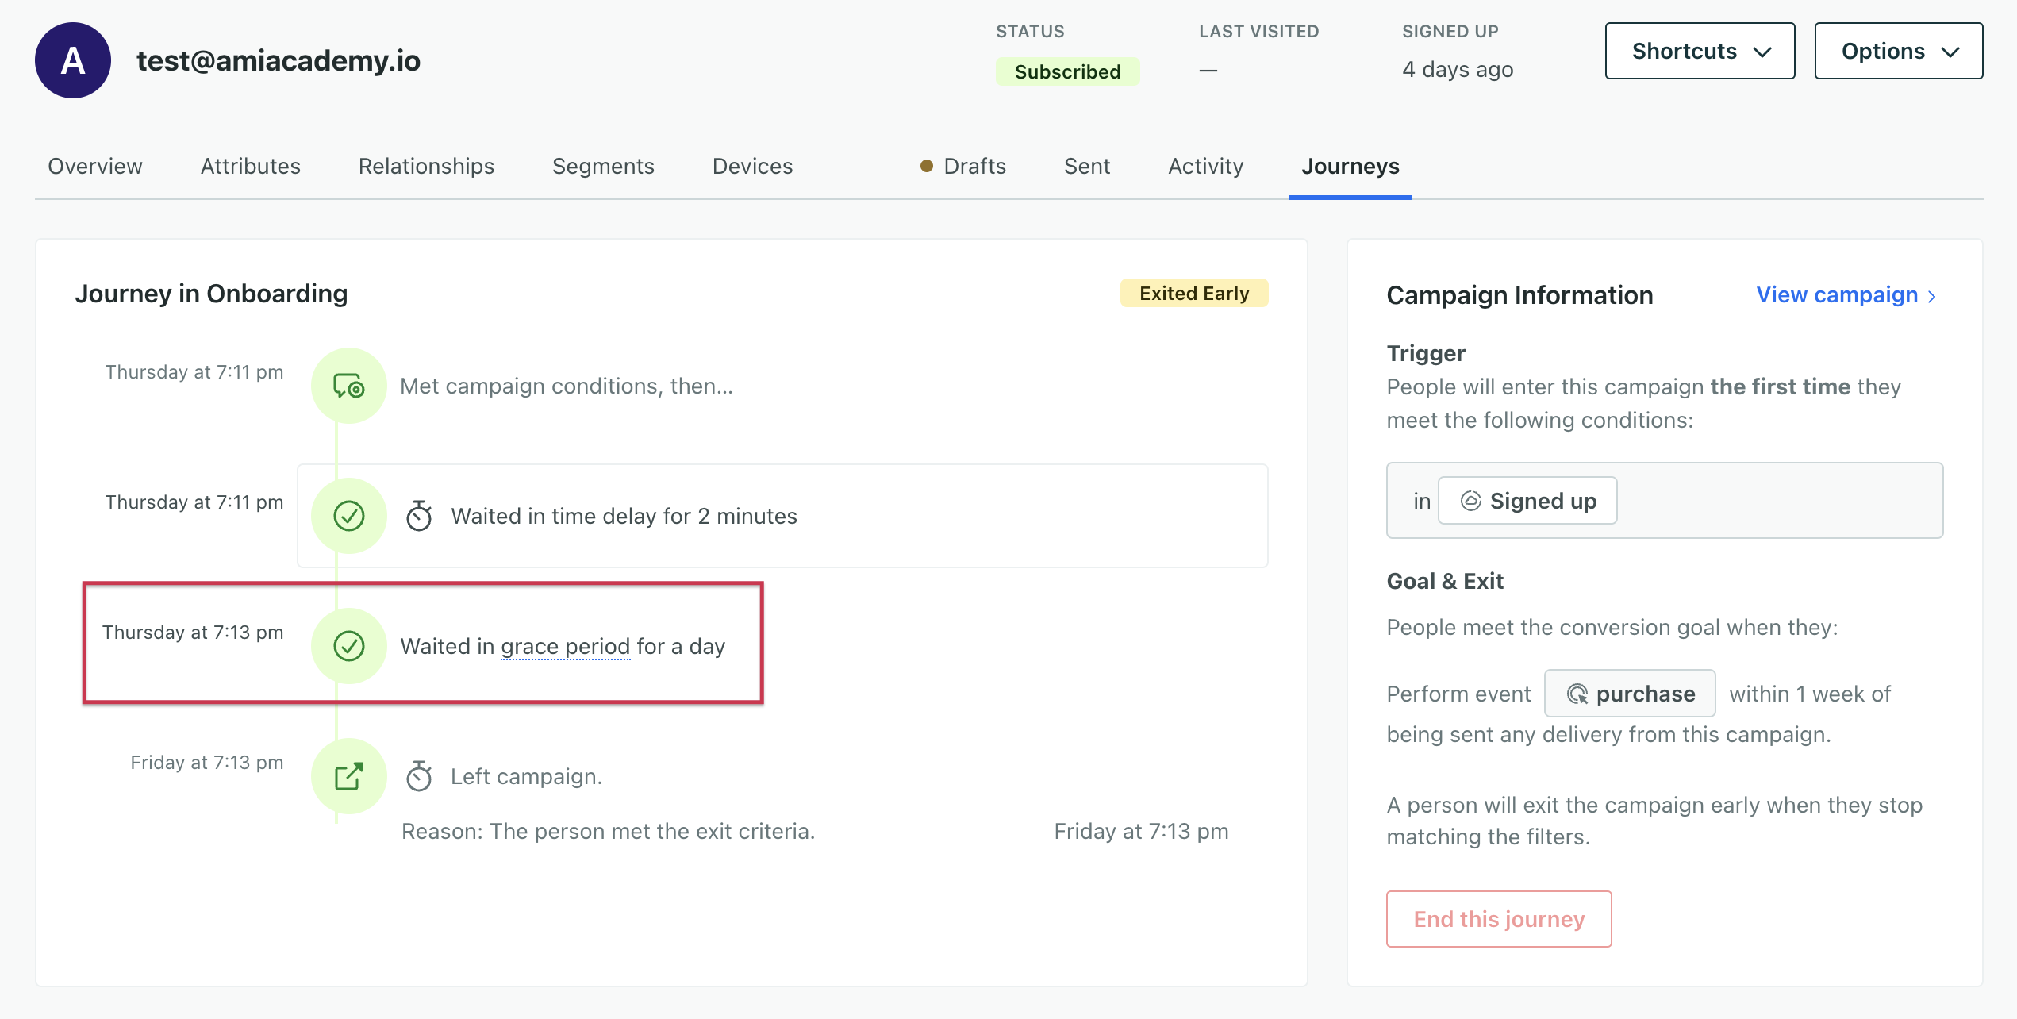Screen dimensions: 2017x1019
Task: Click the Exited Early badge
Action: (1194, 293)
